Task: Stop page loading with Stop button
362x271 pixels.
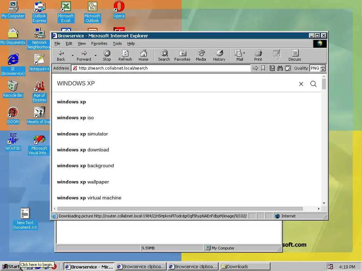Action: point(107,56)
